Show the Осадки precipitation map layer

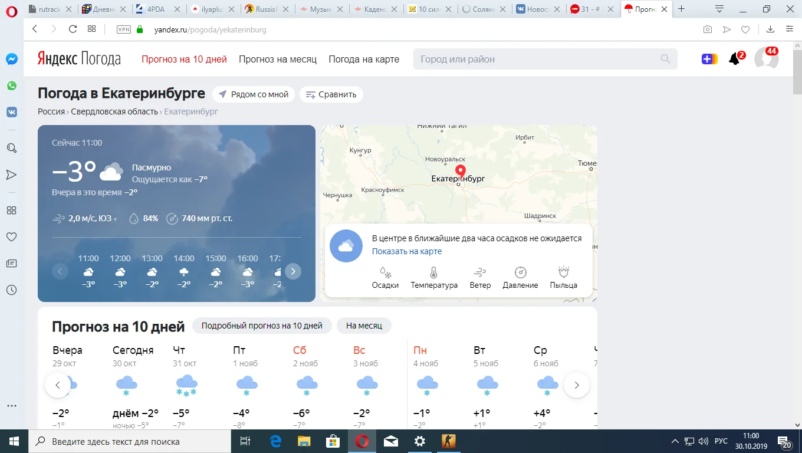coord(385,277)
